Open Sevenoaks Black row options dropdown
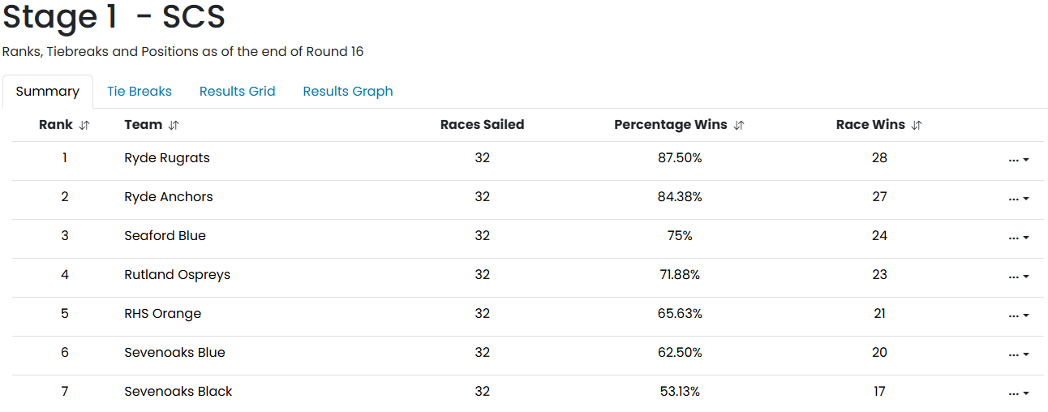The image size is (1048, 412). pos(1019,393)
